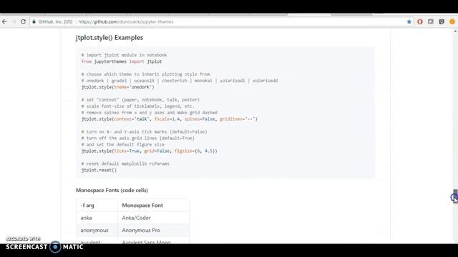Bookmark this page with the star icon
458x257 pixels.
(409, 22)
